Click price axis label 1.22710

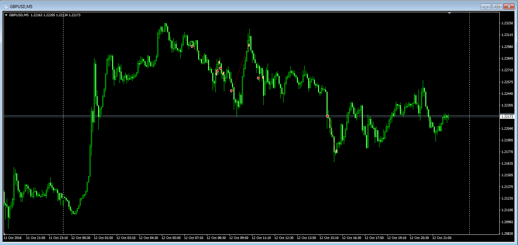tap(507, 70)
